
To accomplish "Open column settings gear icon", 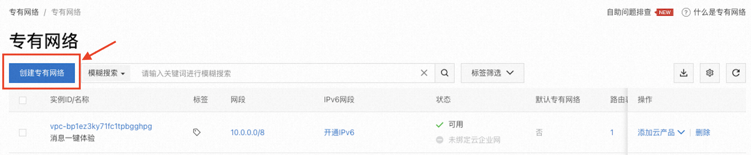I will click(710, 73).
